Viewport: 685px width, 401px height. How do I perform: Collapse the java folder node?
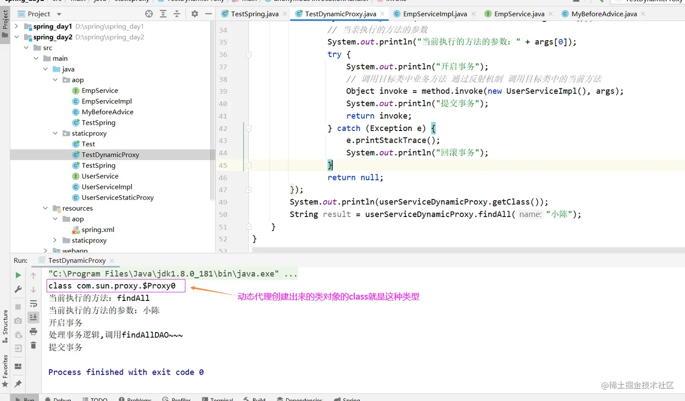45,69
